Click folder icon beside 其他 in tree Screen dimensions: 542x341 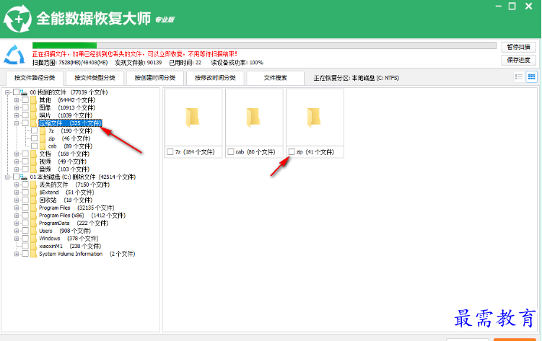pyautogui.click(x=33, y=100)
